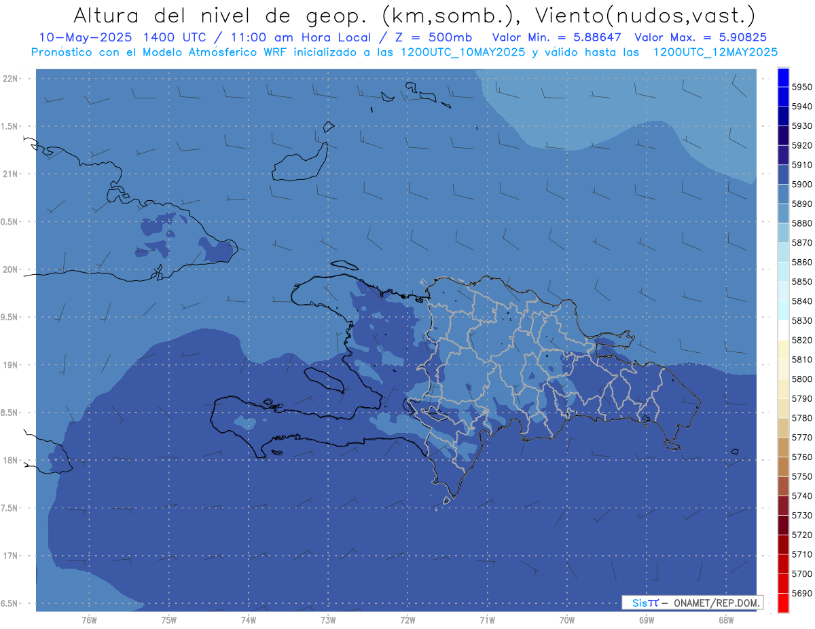Image resolution: width=815 pixels, height=629 pixels.
Task: Click the legend swatch between 5890 and 5880
Action: [x=783, y=214]
